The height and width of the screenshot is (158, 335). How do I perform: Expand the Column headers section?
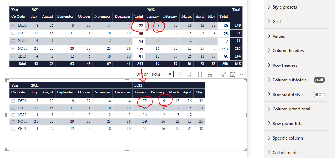click(x=296, y=51)
